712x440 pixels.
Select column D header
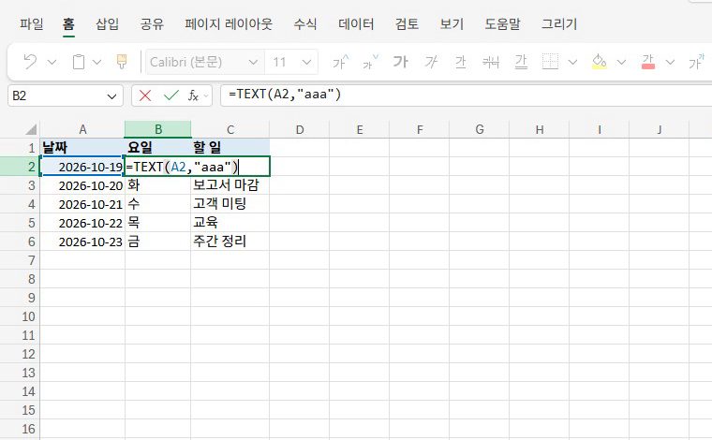[x=299, y=130]
